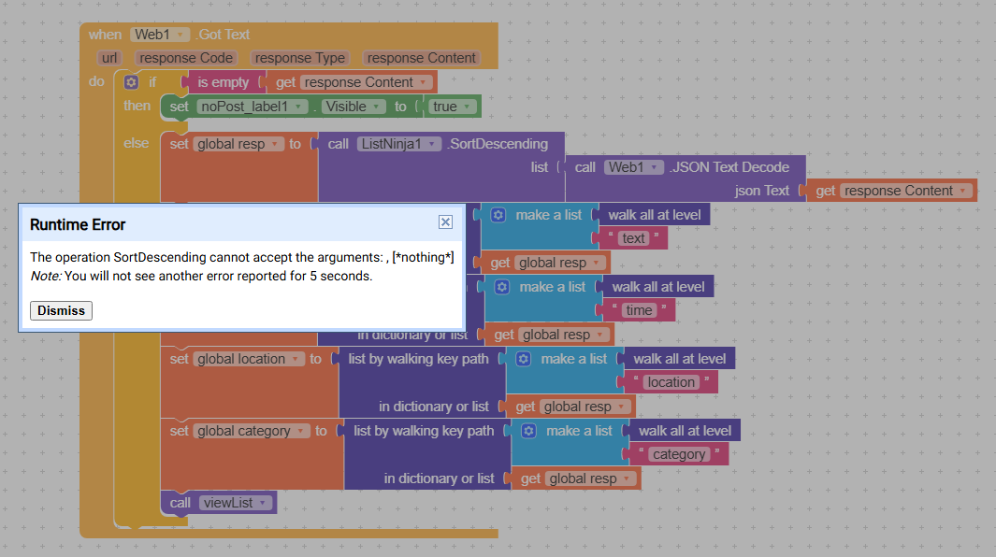Open the Web1 dropdown in event header

(x=180, y=35)
